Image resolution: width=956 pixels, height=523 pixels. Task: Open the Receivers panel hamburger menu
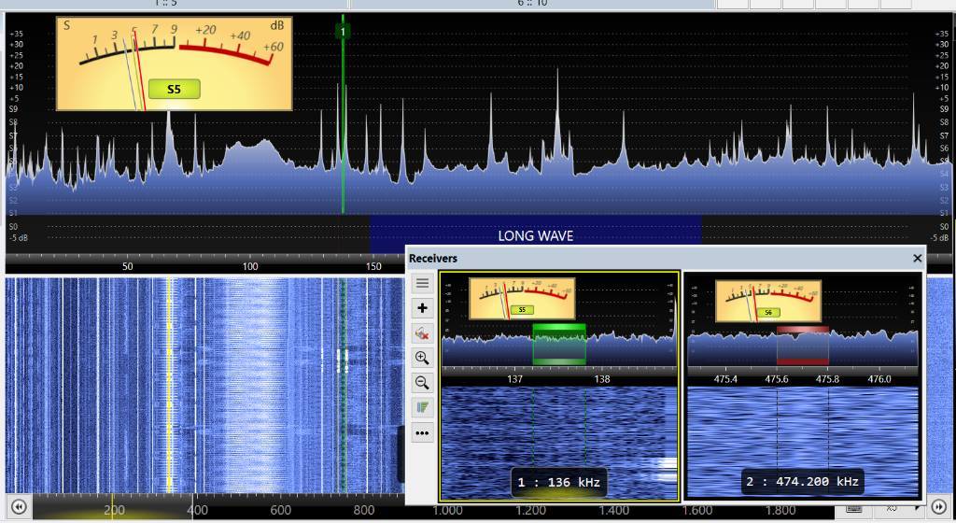tap(422, 283)
